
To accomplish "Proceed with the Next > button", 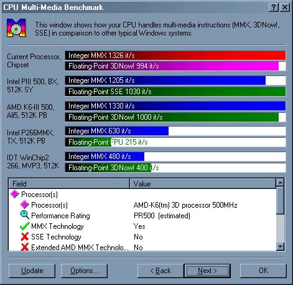I will [207, 271].
